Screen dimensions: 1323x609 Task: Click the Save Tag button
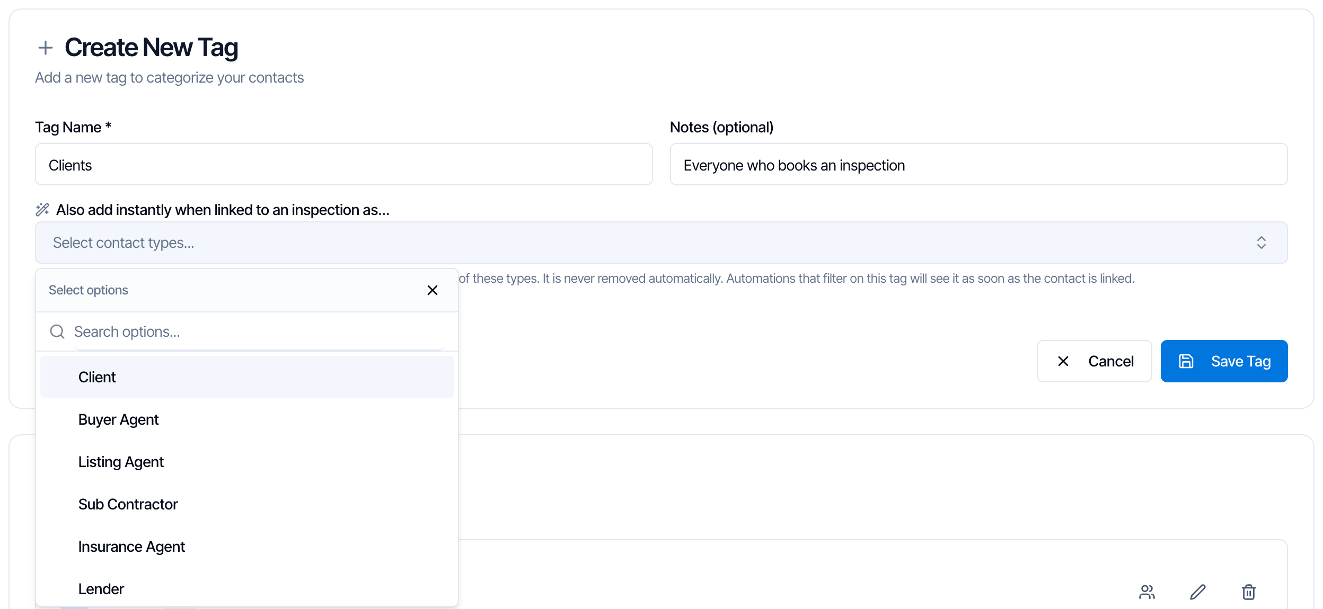pyautogui.click(x=1224, y=361)
